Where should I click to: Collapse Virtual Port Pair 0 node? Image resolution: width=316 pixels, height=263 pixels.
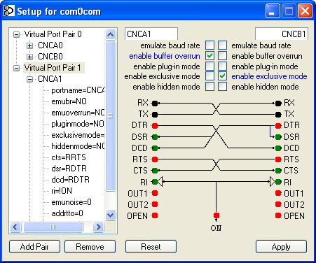click(16, 34)
